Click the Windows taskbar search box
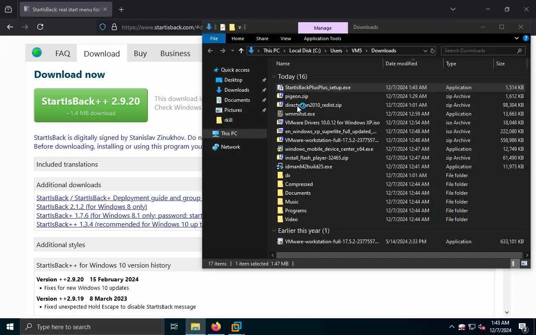Image resolution: width=536 pixels, height=335 pixels. tap(92, 327)
